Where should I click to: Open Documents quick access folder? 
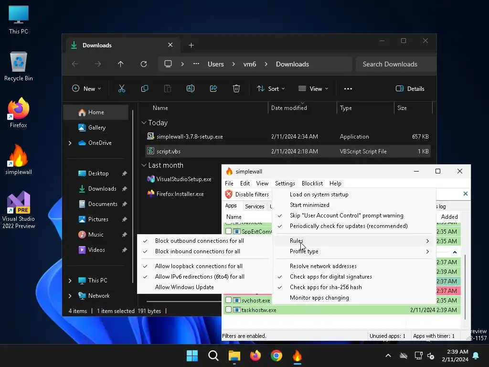point(103,204)
